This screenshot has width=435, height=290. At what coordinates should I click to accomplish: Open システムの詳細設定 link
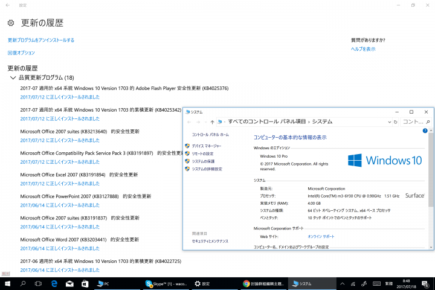pyautogui.click(x=207, y=169)
